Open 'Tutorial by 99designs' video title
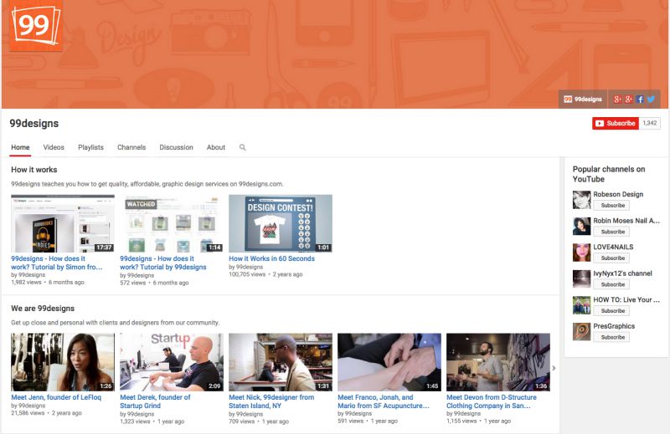 coord(162,263)
